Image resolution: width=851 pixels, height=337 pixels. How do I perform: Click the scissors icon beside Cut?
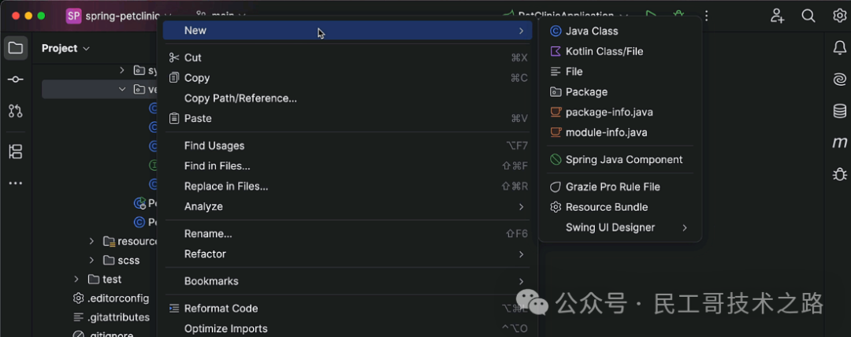[173, 57]
